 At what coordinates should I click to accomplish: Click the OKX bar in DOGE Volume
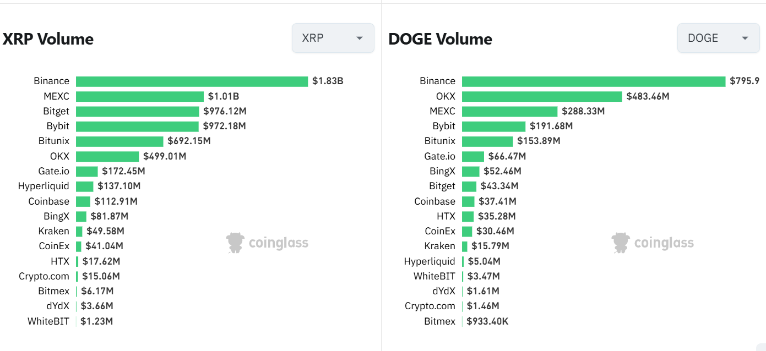pos(542,96)
